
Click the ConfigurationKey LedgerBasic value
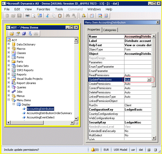pos(138,110)
